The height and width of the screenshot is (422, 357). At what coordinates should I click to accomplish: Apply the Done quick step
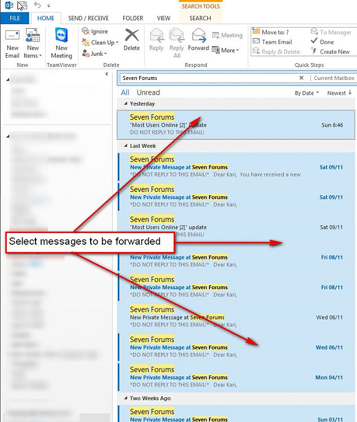322,42
